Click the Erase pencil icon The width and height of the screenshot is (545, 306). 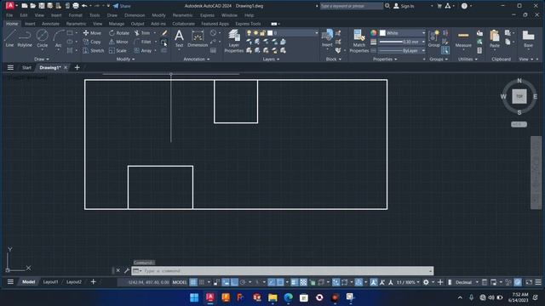(164, 33)
